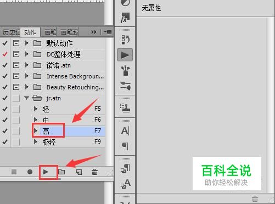275x204 pixels.
Task: Expand steps of the 中 action
Action: pyautogui.click(x=36, y=120)
